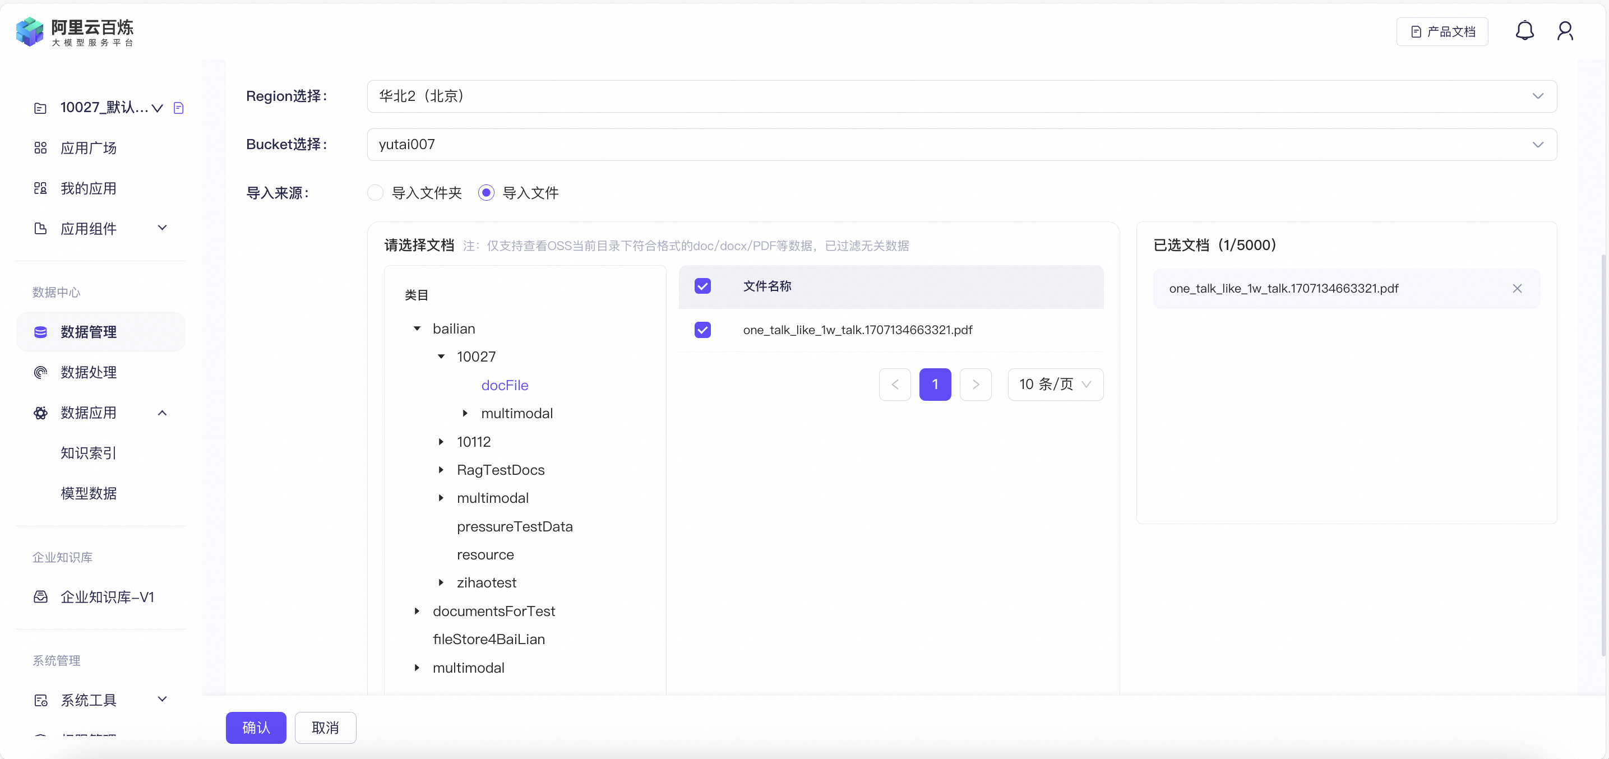Click the 取消 button
This screenshot has height=759, width=1609.
point(325,727)
